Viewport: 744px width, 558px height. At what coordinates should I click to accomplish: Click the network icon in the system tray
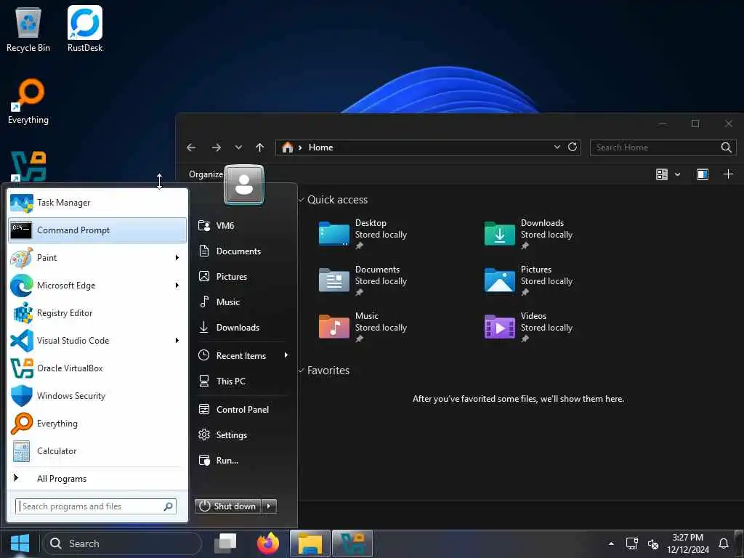point(631,543)
